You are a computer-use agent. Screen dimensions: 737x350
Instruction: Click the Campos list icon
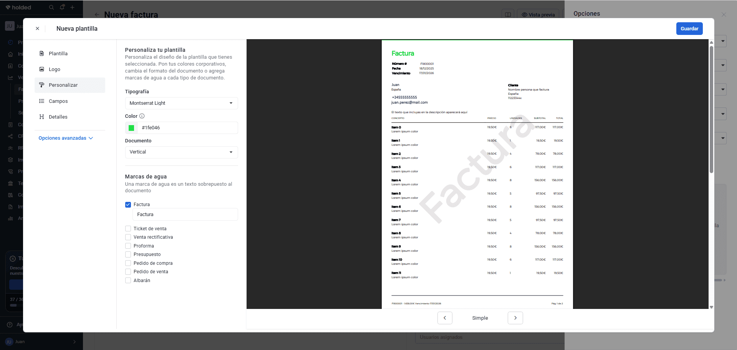point(41,101)
